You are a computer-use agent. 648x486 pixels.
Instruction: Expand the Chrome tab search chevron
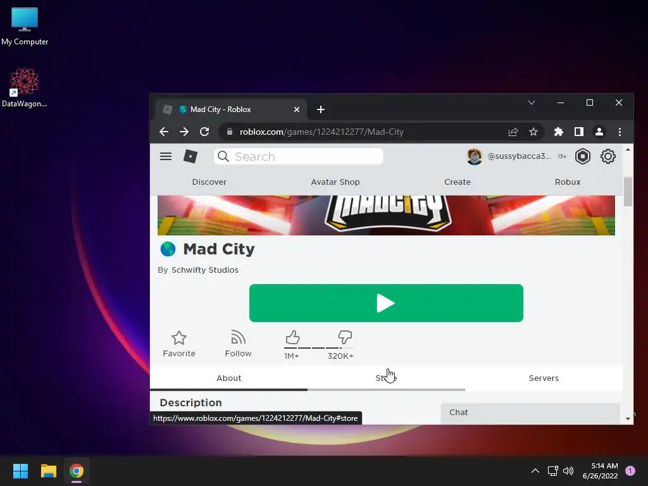click(532, 103)
